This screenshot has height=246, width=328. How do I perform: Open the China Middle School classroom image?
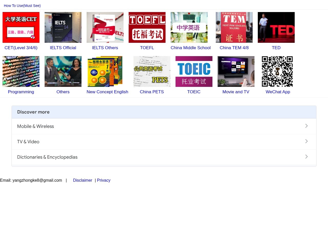(189, 27)
